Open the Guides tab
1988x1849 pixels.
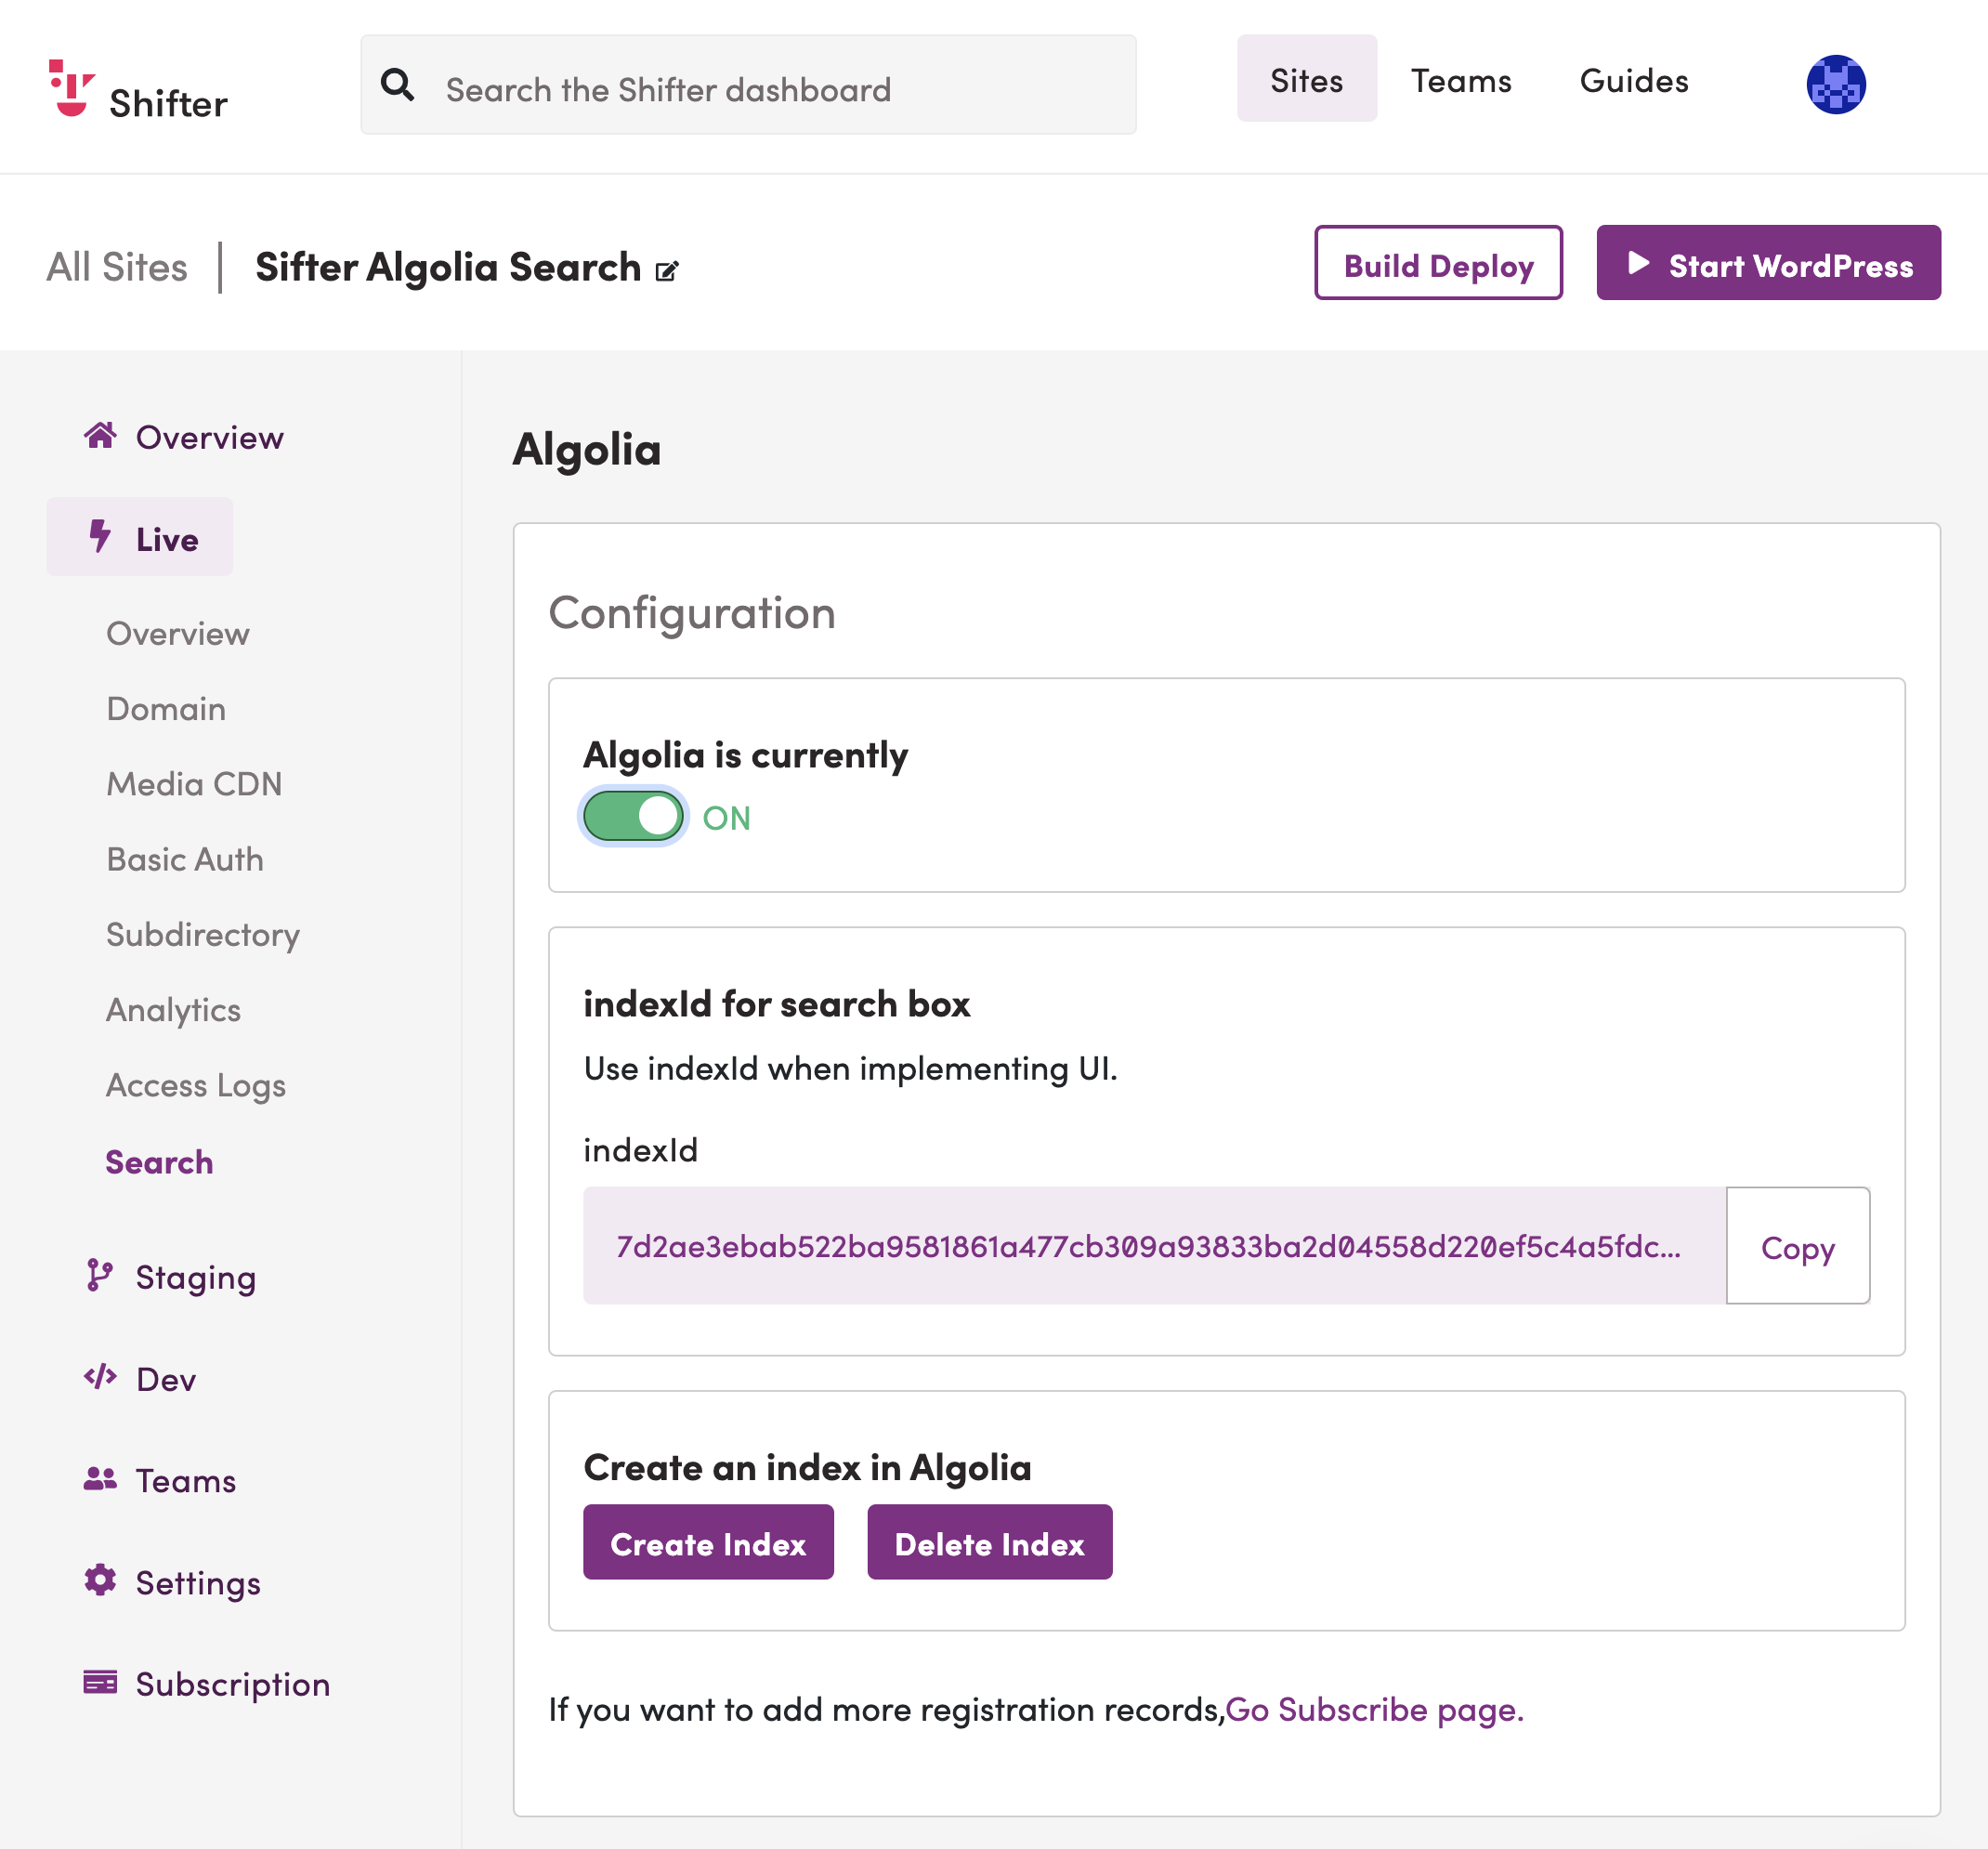1633,80
